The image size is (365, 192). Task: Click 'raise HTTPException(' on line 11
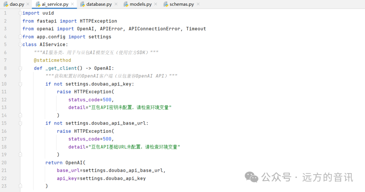(x=86, y=92)
